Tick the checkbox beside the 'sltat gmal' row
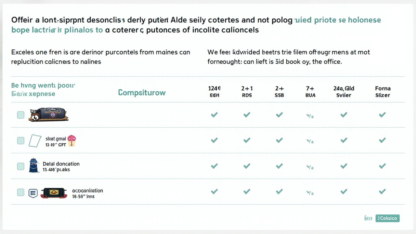Viewport: 416px width, 234px height. click(20, 140)
